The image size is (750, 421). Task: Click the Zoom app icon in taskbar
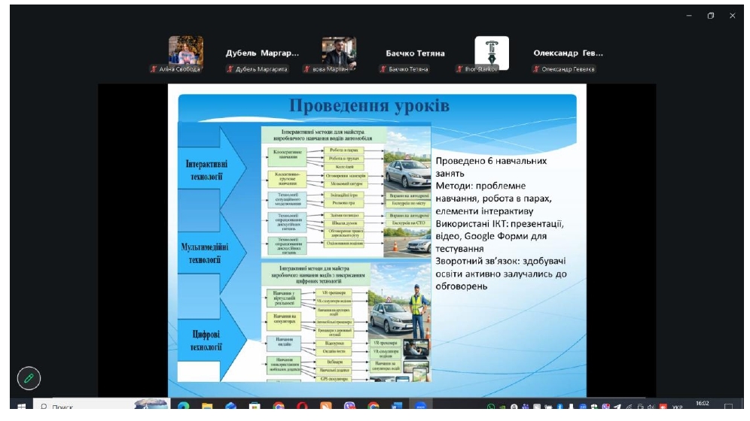[x=420, y=406]
